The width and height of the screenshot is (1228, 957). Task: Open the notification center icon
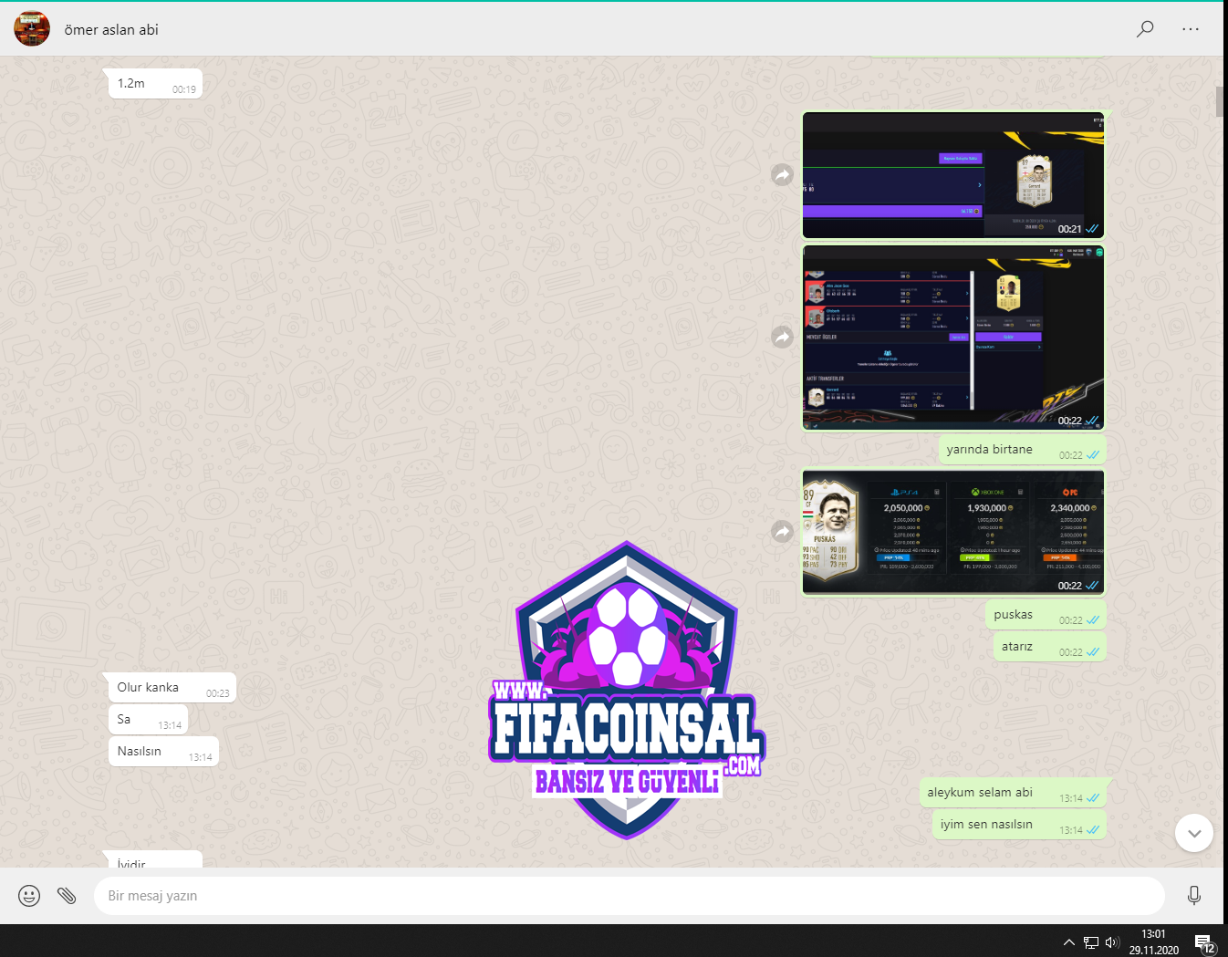point(1204,942)
